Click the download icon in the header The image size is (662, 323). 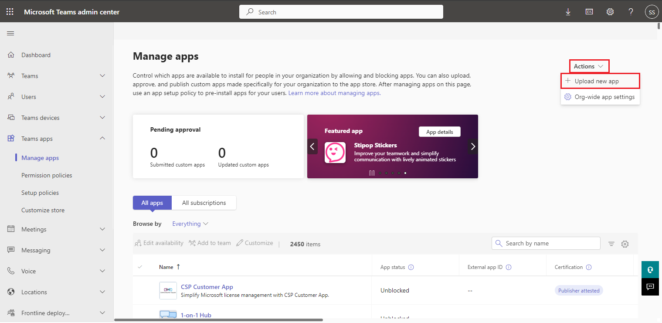click(x=568, y=12)
